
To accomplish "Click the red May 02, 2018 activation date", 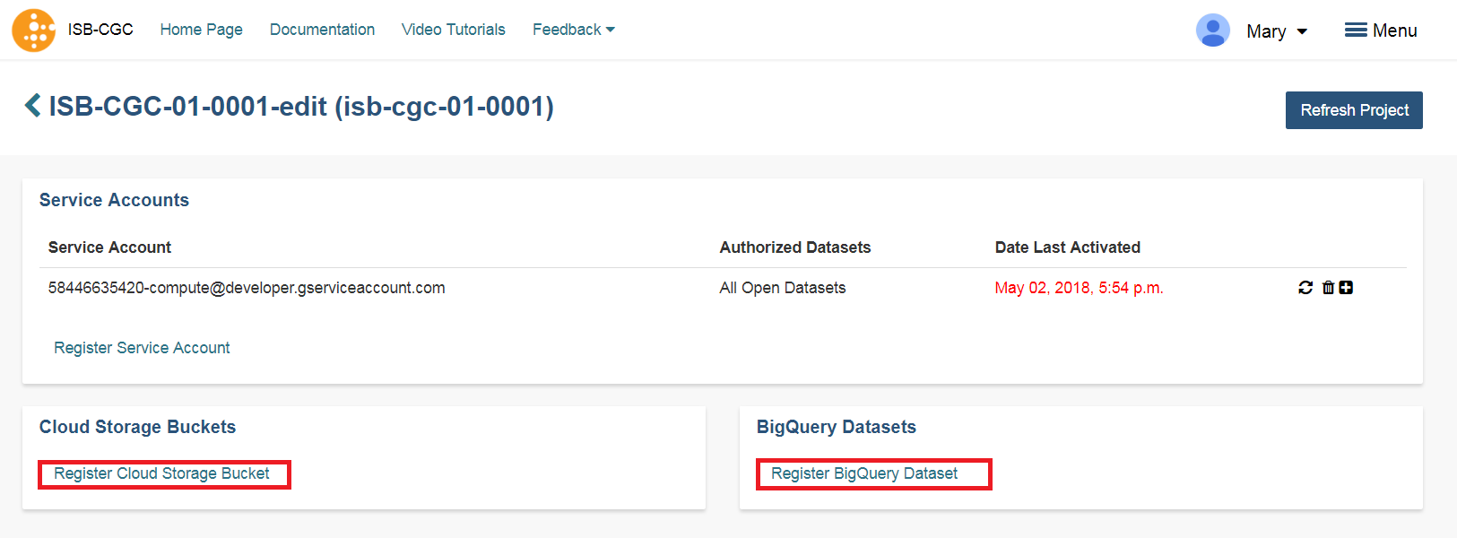I will click(1079, 288).
